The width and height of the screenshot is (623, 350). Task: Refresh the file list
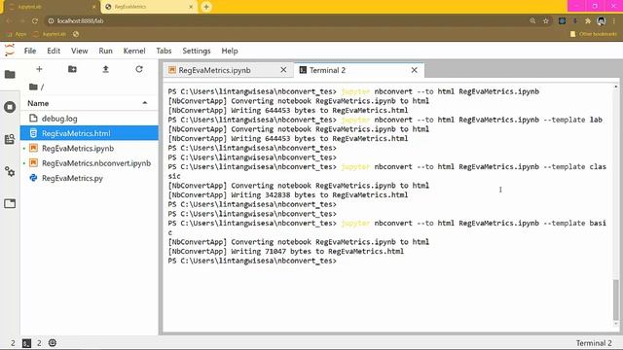[139, 69]
